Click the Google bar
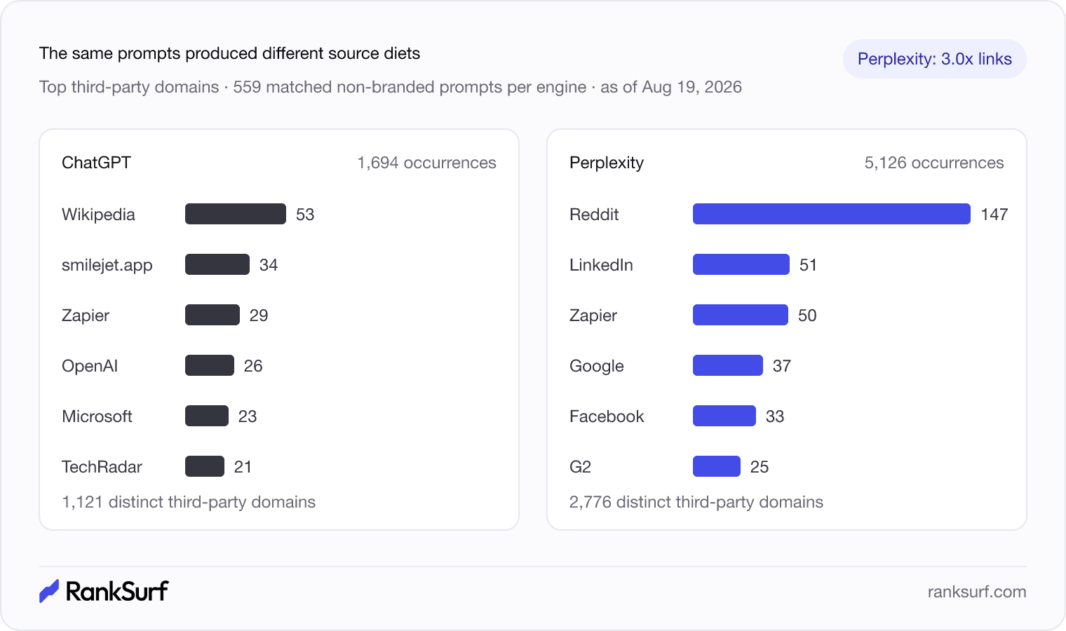The width and height of the screenshot is (1066, 631). click(728, 365)
